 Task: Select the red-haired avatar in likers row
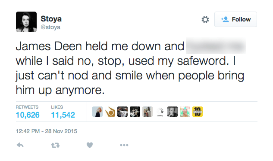[x=97, y=112]
